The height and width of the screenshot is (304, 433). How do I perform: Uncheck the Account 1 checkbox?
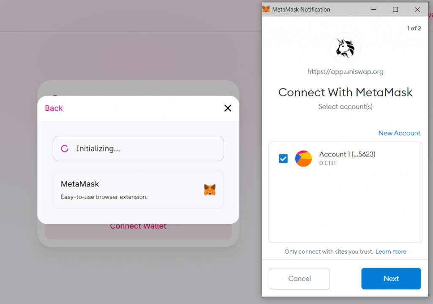click(x=283, y=159)
